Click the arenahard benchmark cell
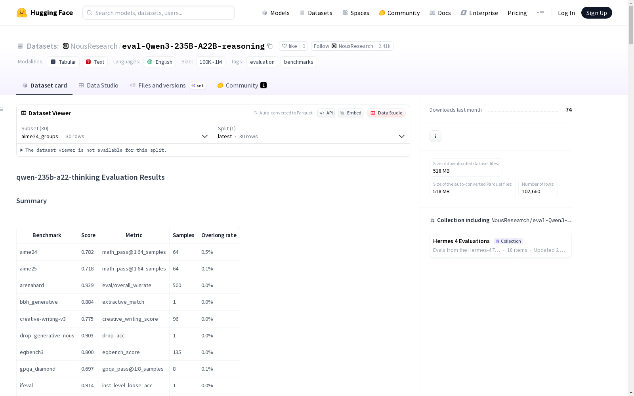634x396 pixels. [x=47, y=285]
